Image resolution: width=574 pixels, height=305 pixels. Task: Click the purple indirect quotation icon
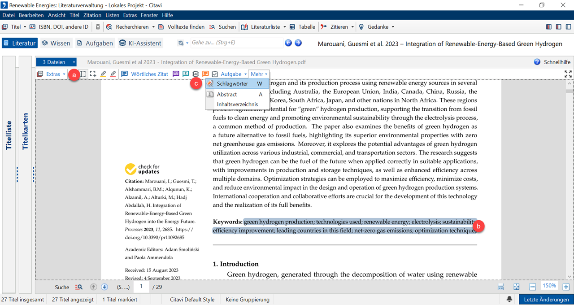click(176, 74)
